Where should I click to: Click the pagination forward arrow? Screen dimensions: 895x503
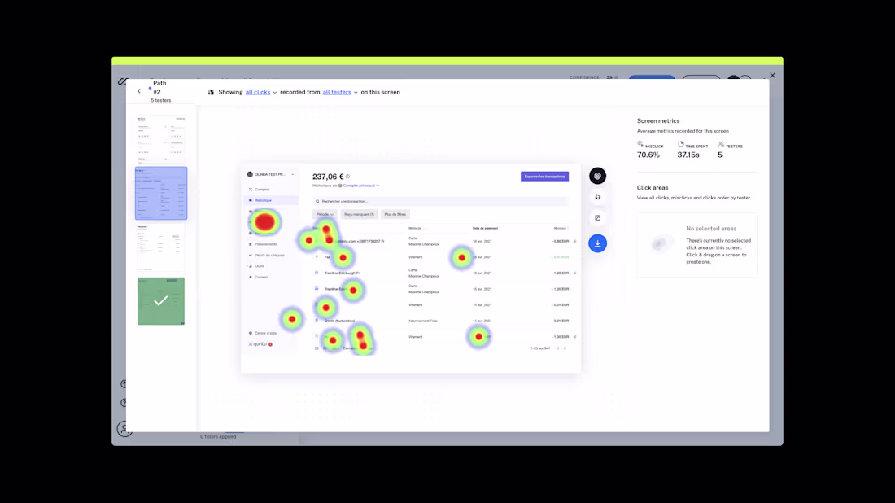tap(566, 347)
